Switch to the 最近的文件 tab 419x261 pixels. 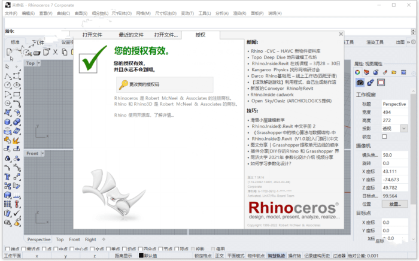pyautogui.click(x=131, y=35)
